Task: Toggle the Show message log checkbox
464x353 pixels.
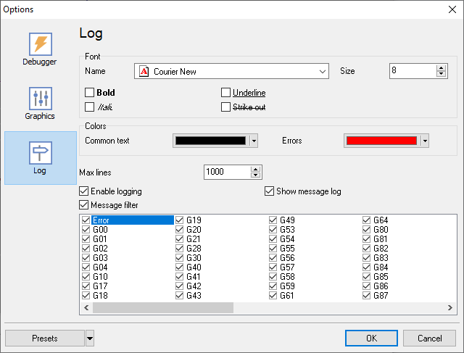Action: [269, 191]
